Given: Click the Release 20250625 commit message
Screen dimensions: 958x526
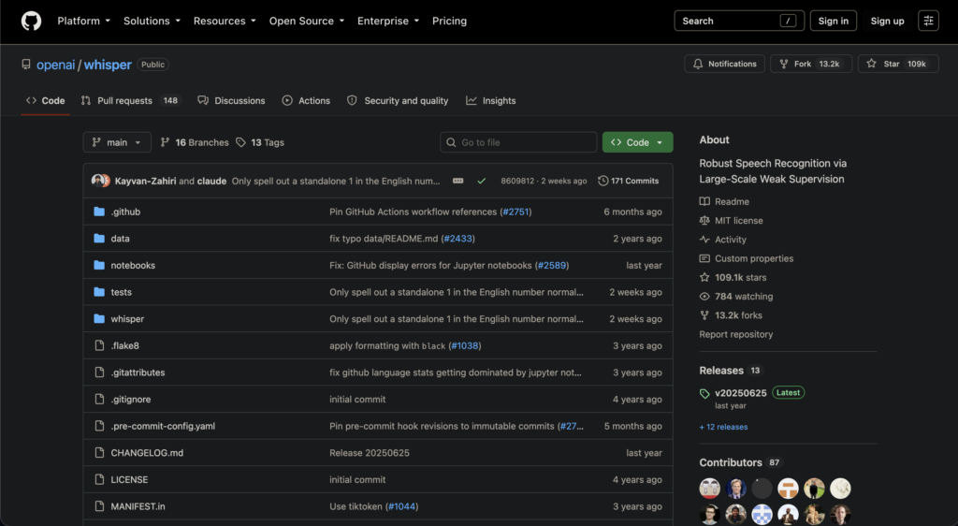Looking at the screenshot, I should [370, 453].
